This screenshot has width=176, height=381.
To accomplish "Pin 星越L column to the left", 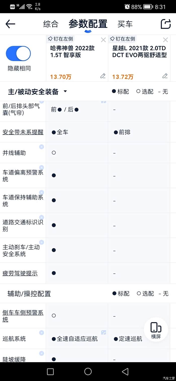I will coord(123,39).
